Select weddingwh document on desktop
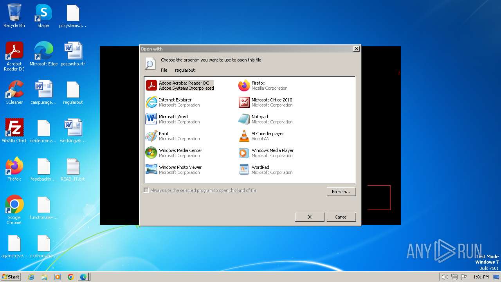 pyautogui.click(x=73, y=131)
